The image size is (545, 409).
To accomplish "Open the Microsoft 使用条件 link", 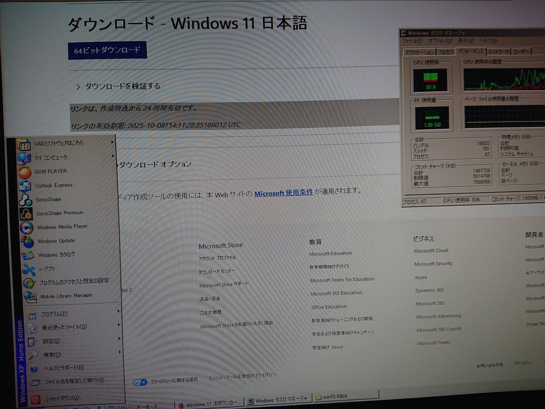I will [x=283, y=193].
